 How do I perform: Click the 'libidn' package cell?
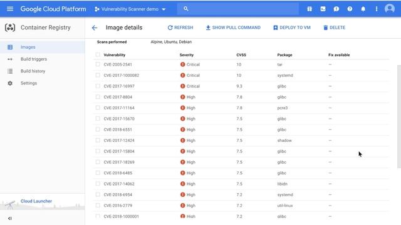coord(283,184)
